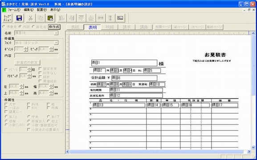Select the 右/下 alignment radio button
Screen dimensions: 257x160
click(49, 116)
